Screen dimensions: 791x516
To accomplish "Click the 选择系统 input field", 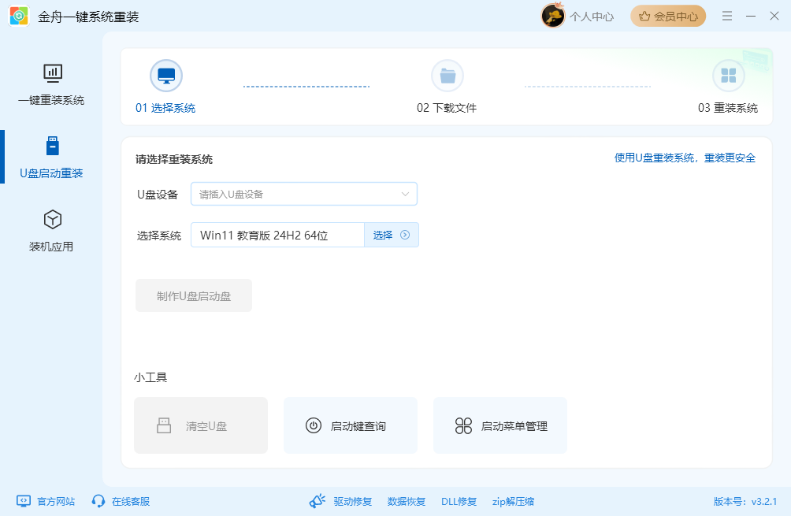I will 276,234.
